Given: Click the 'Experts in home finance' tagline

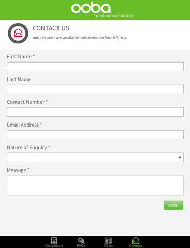Looking at the screenshot, I should (x=113, y=16).
